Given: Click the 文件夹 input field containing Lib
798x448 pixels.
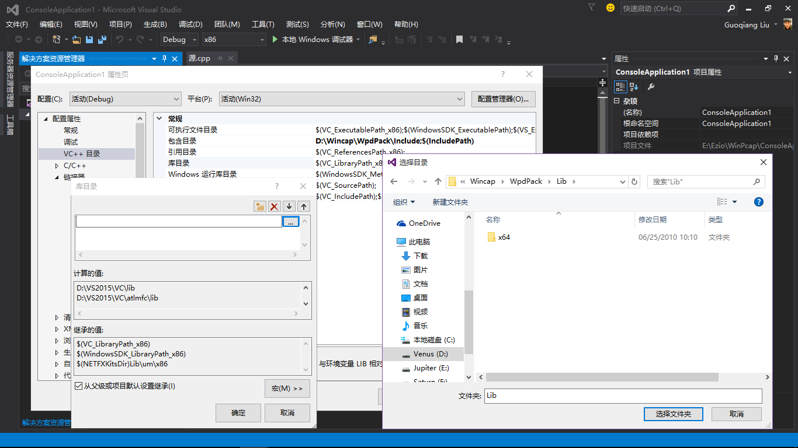Looking at the screenshot, I should click(x=623, y=395).
